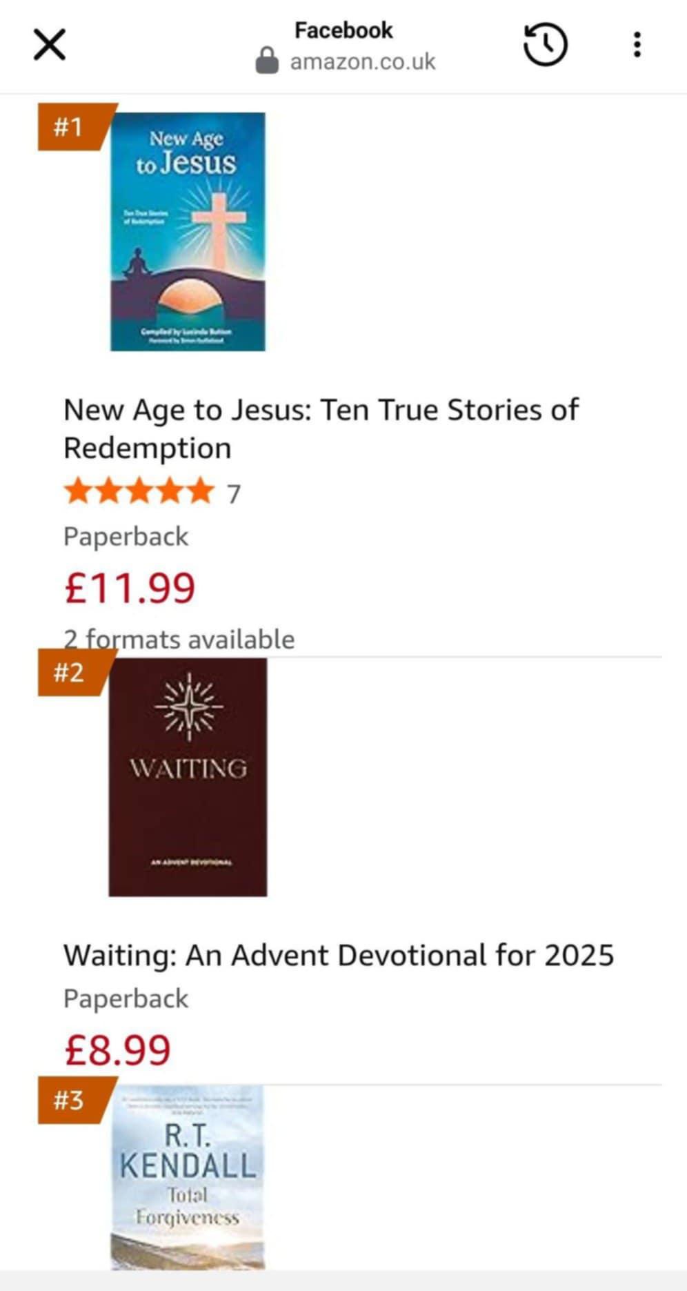Tap the Facebook page title
687x1291 pixels.
[343, 30]
